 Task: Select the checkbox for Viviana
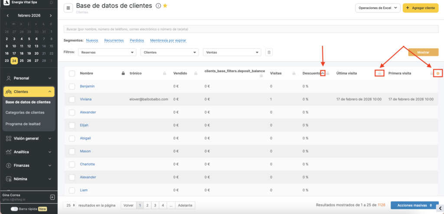pyautogui.click(x=72, y=99)
